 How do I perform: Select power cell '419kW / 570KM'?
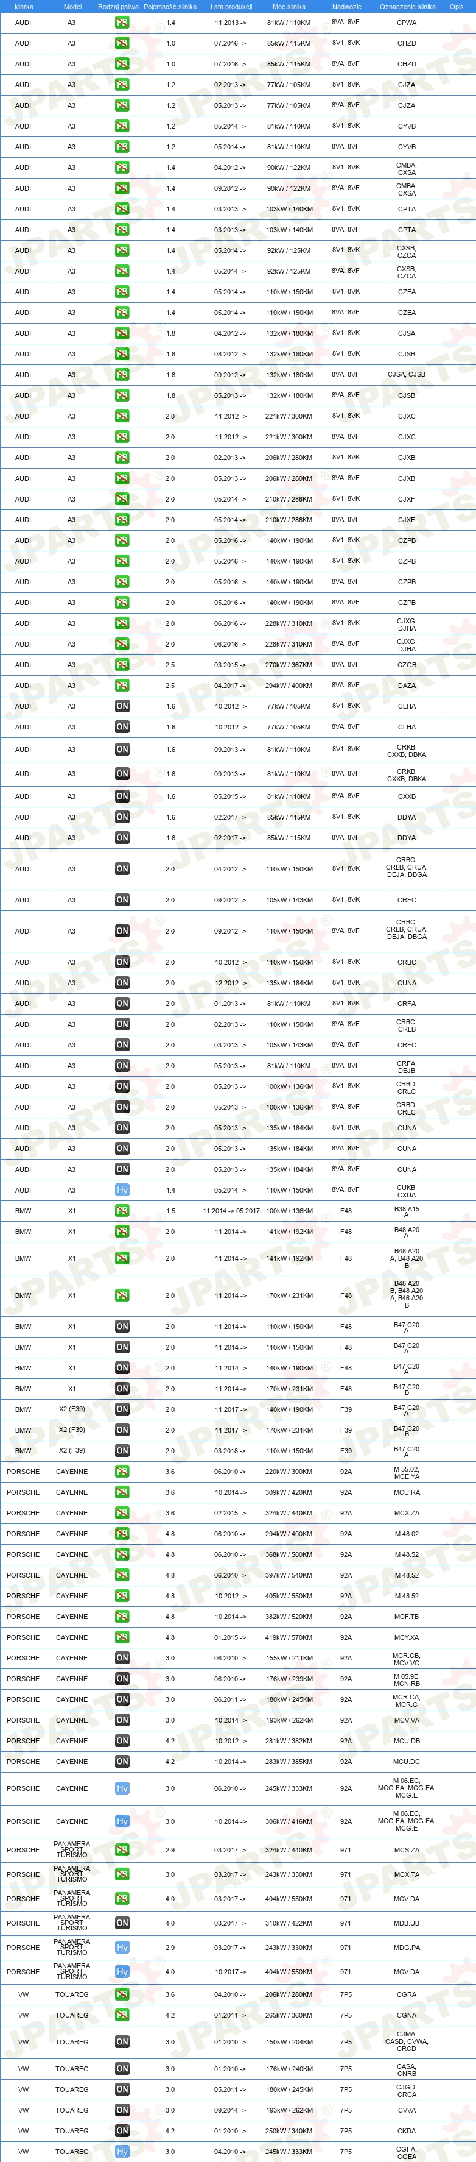(289, 1637)
